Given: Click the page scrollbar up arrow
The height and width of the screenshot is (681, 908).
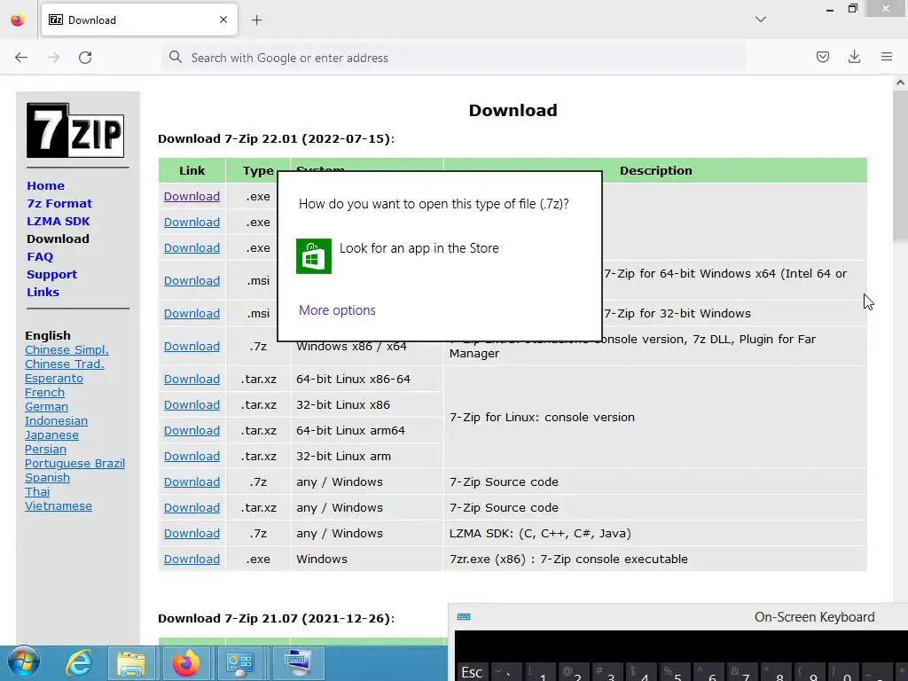Looking at the screenshot, I should pos(900,82).
